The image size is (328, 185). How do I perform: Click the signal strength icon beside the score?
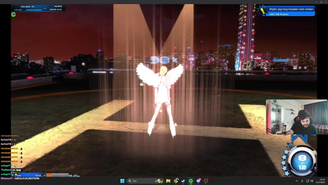(44, 175)
